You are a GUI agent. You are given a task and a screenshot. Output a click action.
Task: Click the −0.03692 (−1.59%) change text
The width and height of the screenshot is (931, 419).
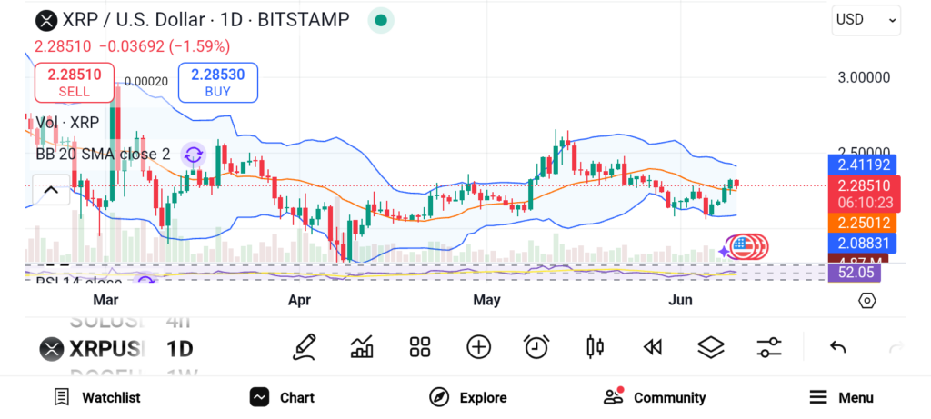coord(165,46)
